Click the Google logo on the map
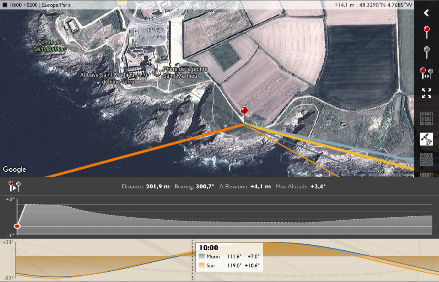 [x=15, y=169]
